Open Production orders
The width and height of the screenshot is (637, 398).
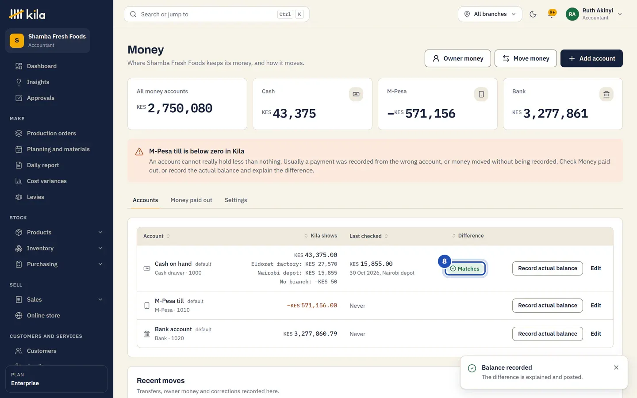click(57, 133)
